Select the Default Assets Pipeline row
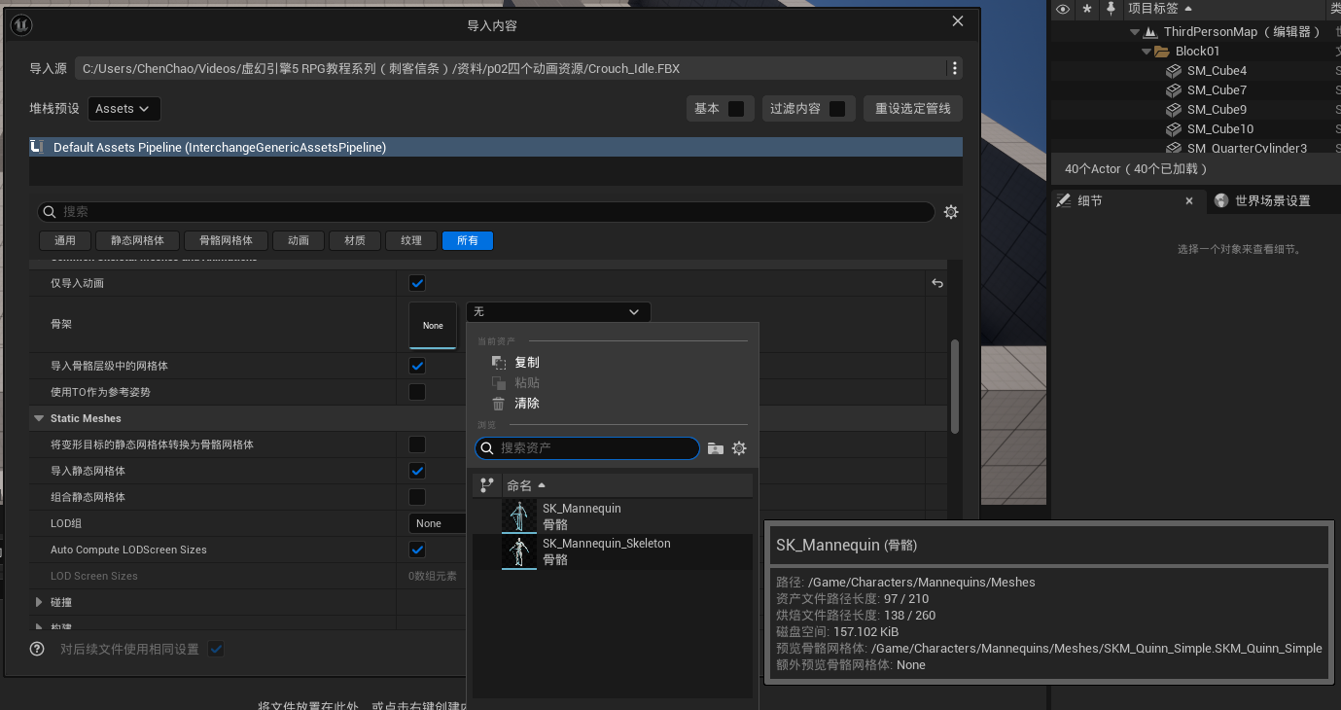 click(496, 147)
